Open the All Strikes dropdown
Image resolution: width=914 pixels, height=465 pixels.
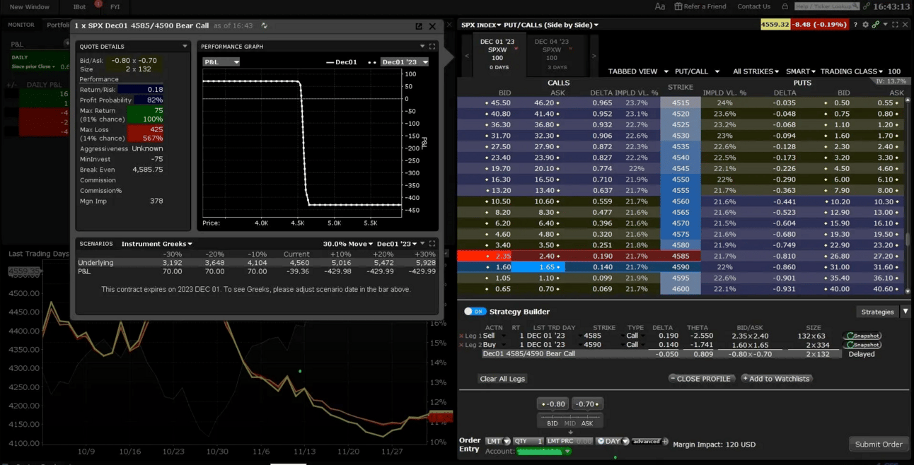click(x=756, y=71)
